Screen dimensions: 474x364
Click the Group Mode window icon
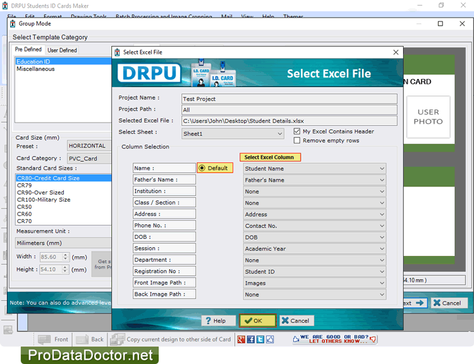point(13,23)
